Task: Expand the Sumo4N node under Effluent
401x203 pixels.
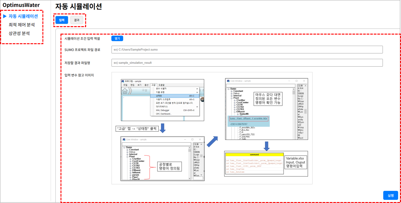Action: click(238, 114)
